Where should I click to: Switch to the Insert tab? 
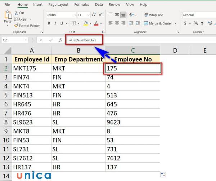(38, 5)
